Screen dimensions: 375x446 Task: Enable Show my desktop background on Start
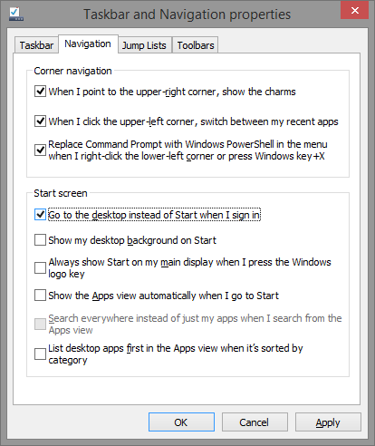40,240
